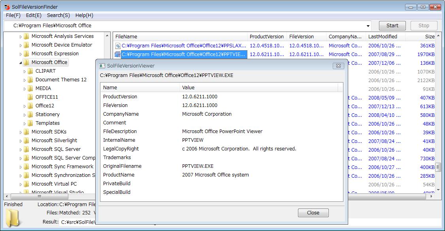Viewport: 445px width, 231px height.
Task: Select the ProductName row in viewer dialog
Action: pyautogui.click(x=221, y=175)
